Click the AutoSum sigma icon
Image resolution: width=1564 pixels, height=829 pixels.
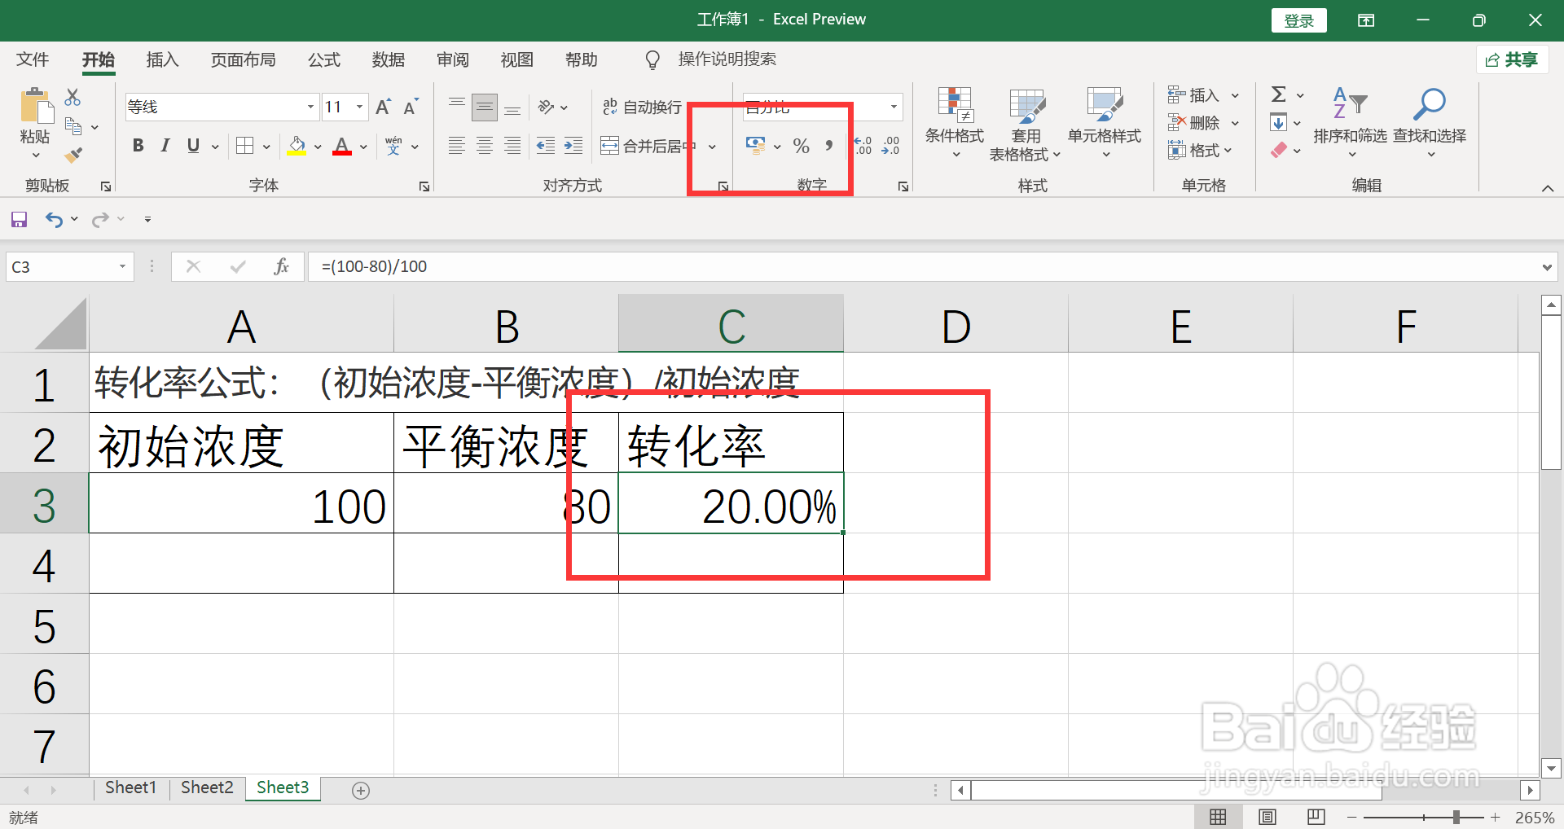[1279, 94]
